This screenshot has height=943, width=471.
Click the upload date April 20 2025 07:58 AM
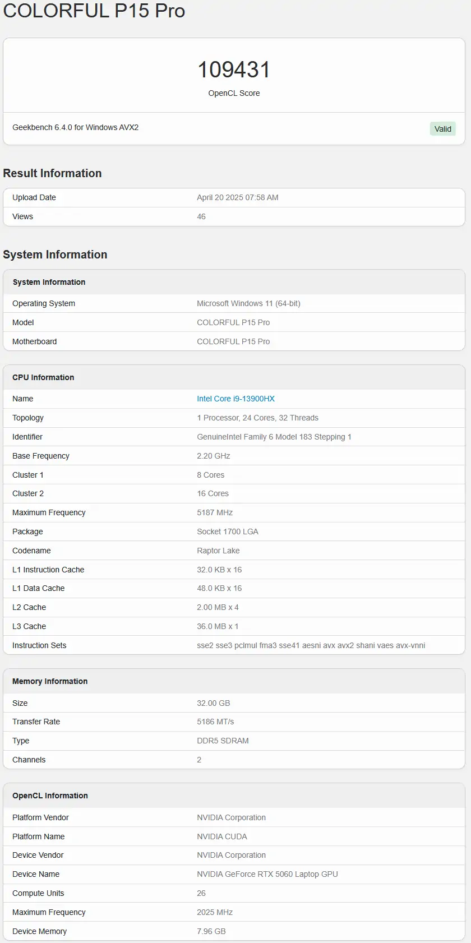pyautogui.click(x=238, y=197)
